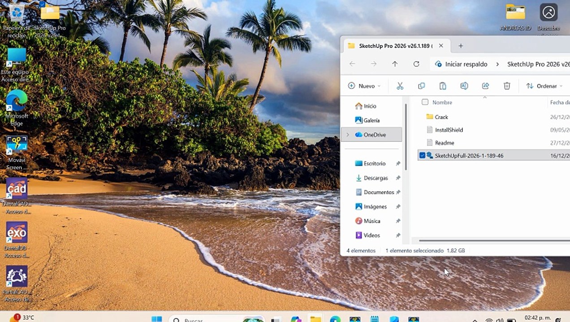Refresh the File Explorer view
The height and width of the screenshot is (322, 570).
pyautogui.click(x=416, y=64)
